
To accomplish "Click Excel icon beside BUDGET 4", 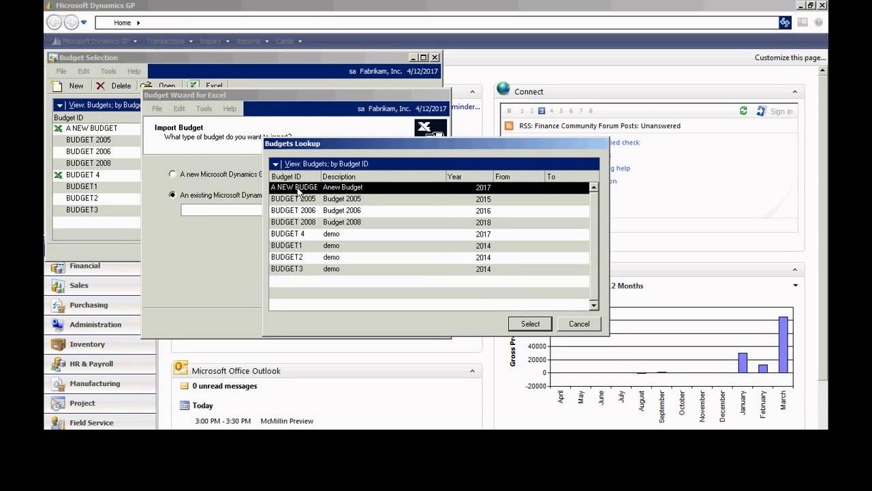I will click(58, 175).
